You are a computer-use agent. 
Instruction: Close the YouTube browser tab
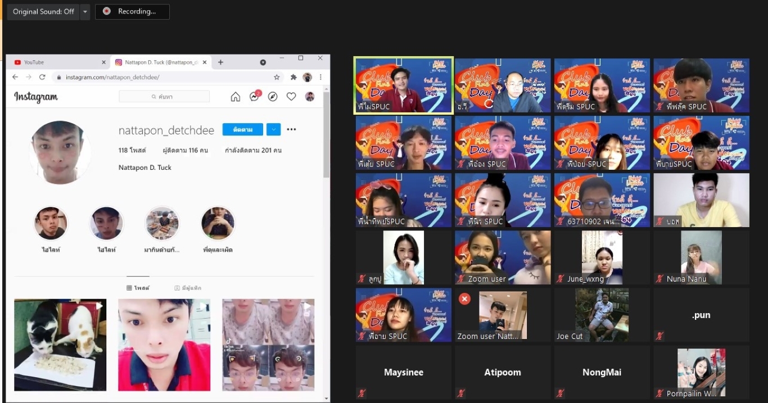pos(103,62)
